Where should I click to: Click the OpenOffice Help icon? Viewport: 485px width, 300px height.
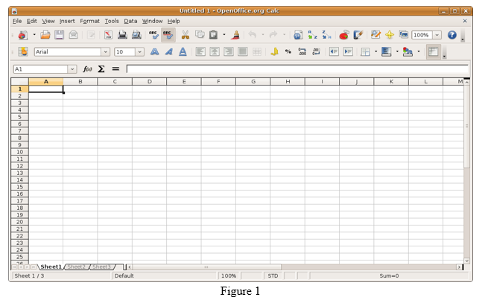pyautogui.click(x=452, y=35)
